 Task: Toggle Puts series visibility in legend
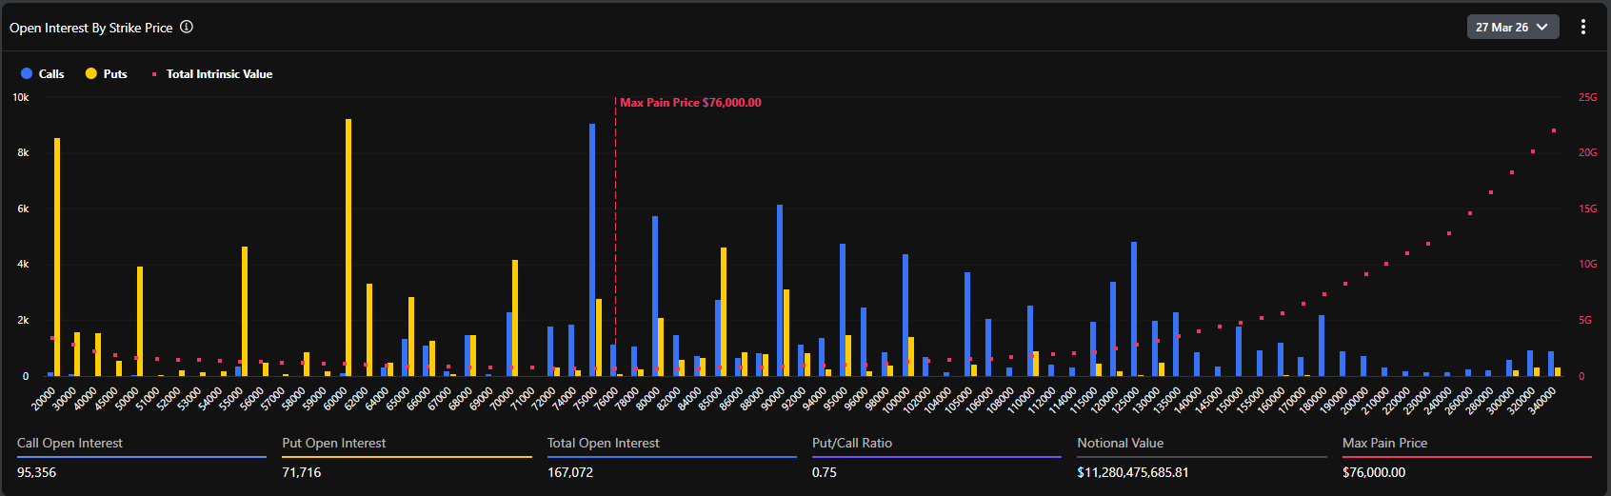[x=106, y=73]
